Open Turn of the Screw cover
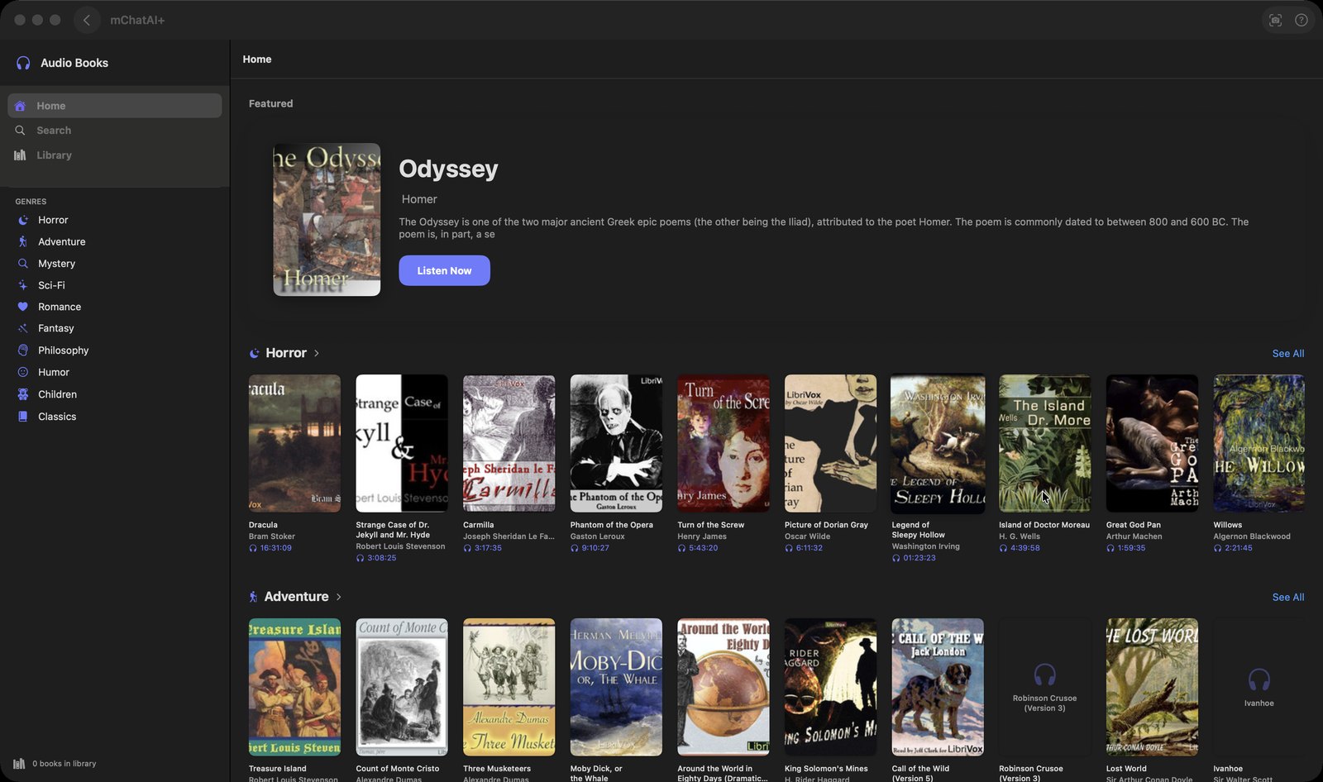 [x=724, y=443]
